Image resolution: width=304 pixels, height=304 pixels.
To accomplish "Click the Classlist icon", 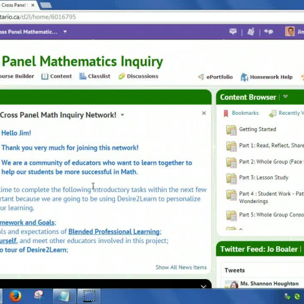I will tap(83, 76).
